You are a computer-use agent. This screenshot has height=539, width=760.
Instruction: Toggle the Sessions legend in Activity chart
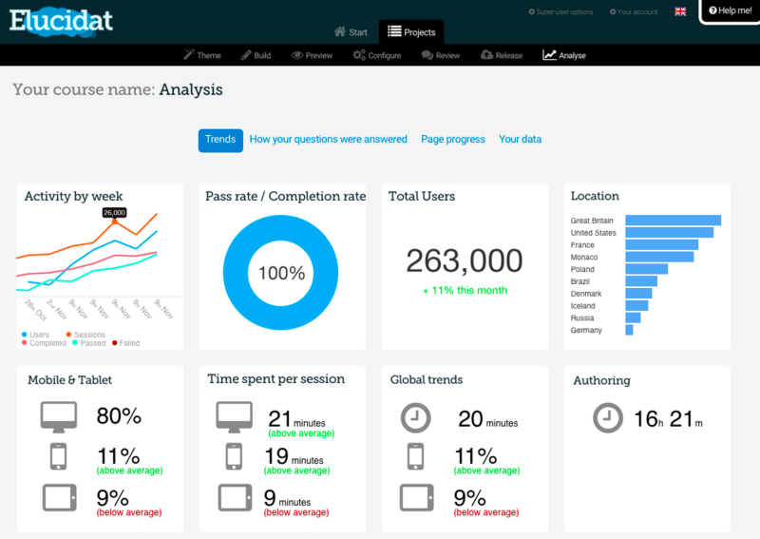pyautogui.click(x=88, y=335)
